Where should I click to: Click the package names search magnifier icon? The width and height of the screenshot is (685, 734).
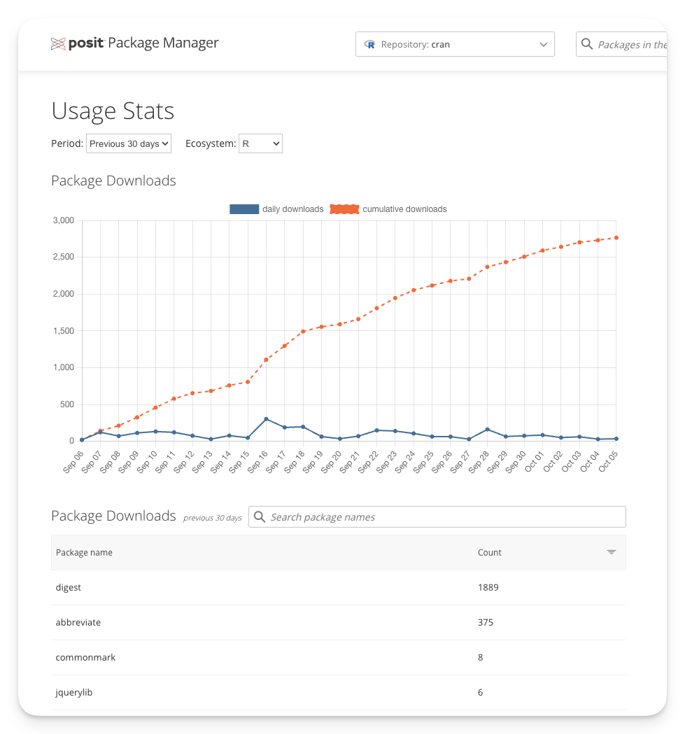click(259, 517)
